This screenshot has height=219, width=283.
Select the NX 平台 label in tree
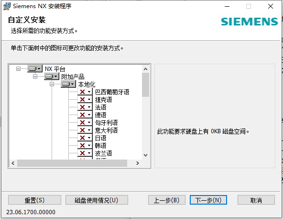55,69
